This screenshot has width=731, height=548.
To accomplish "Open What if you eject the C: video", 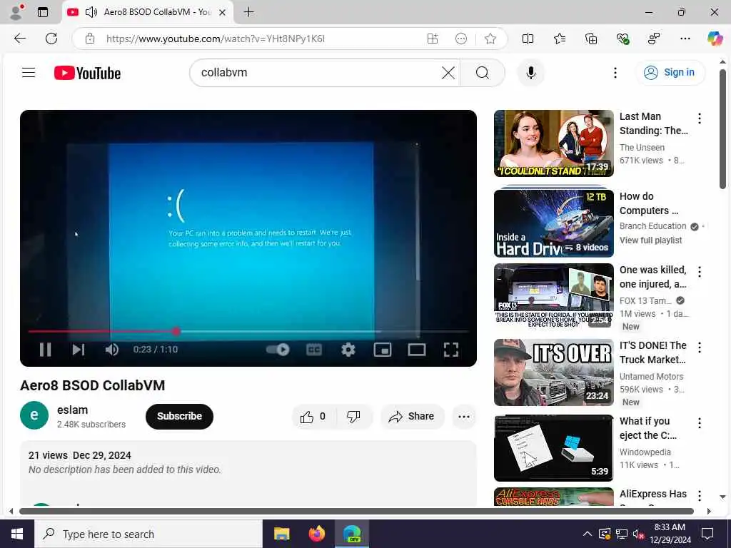I will click(554, 448).
